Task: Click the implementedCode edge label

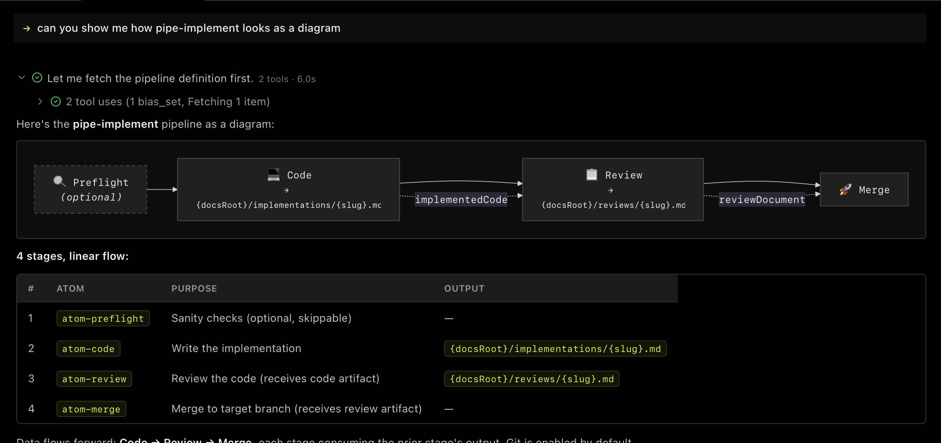Action: tap(461, 199)
